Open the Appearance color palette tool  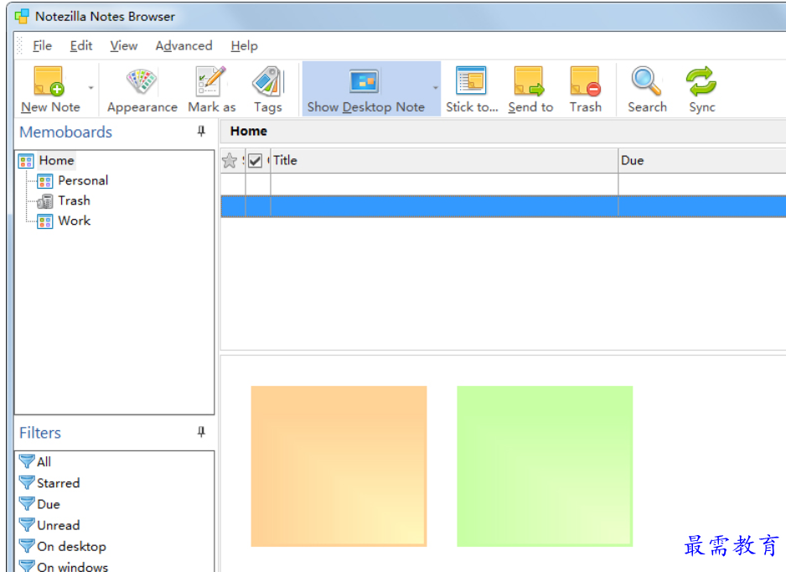[x=142, y=81]
